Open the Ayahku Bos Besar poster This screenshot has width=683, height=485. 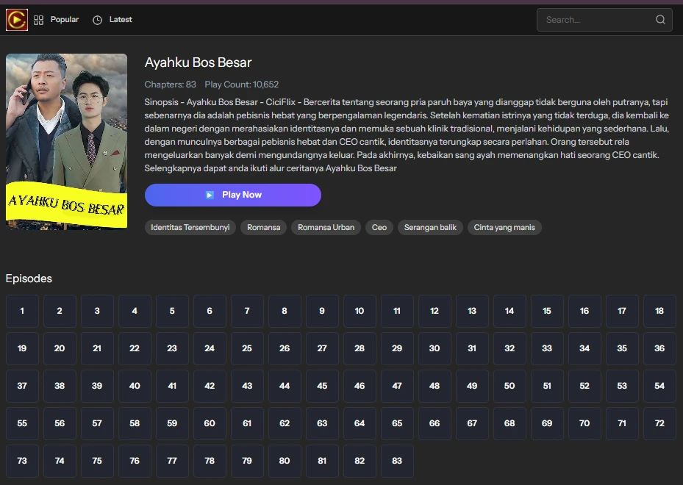(66, 141)
